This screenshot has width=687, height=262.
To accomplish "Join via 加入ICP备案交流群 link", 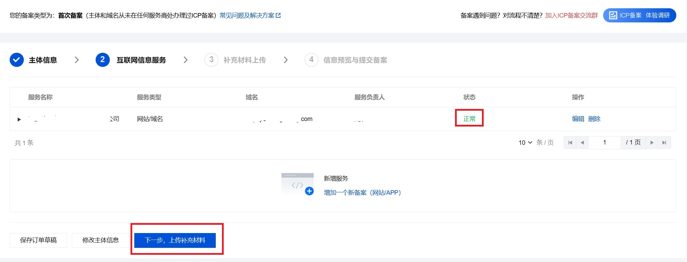I will (x=571, y=16).
